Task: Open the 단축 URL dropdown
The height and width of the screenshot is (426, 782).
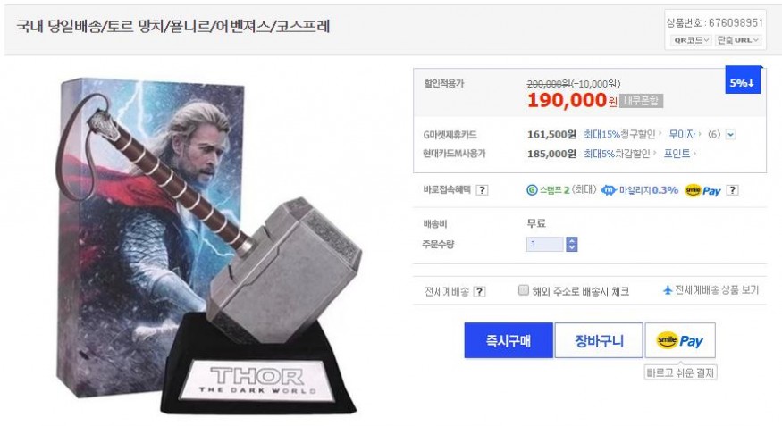Action: point(738,40)
